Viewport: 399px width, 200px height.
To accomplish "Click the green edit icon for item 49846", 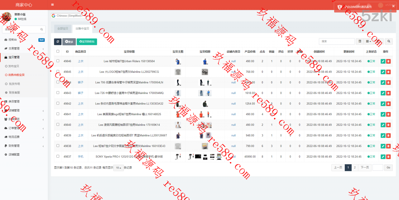I will pyautogui.click(x=383, y=61).
